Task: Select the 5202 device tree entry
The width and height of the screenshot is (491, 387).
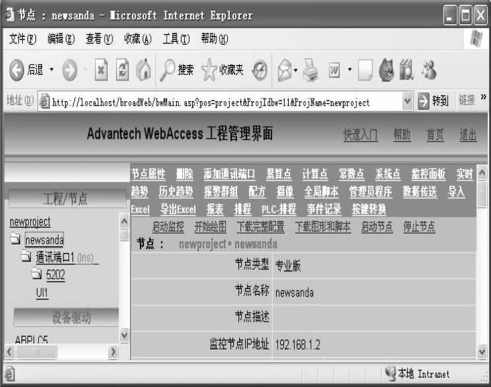Action: (x=56, y=275)
